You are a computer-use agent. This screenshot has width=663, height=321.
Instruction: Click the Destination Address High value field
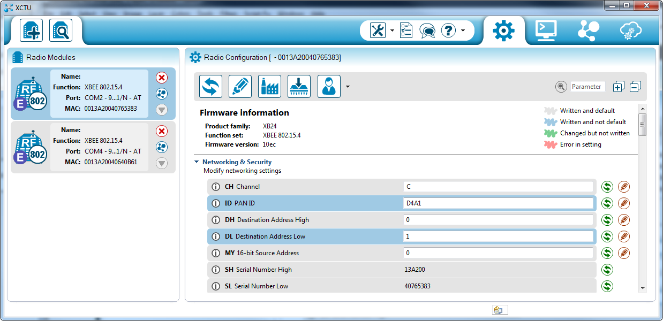tap(498, 220)
